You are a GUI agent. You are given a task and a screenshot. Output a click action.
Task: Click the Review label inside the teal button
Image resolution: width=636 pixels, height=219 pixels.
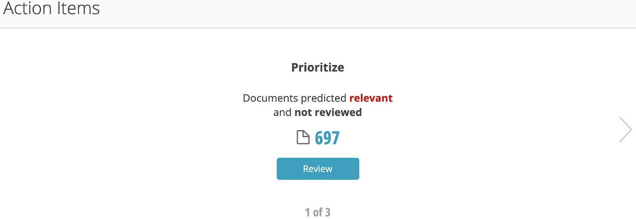[318, 169]
